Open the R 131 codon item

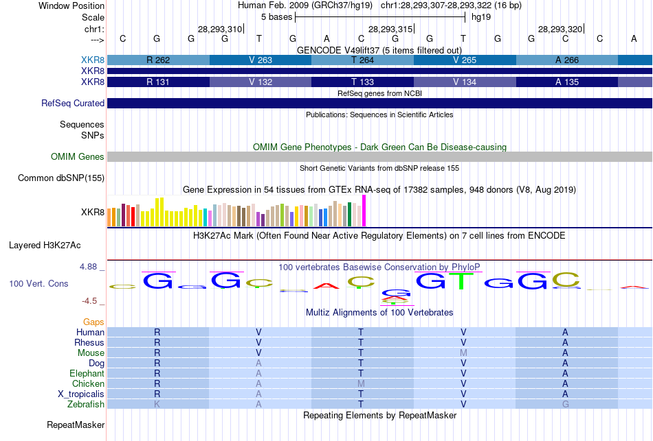click(158, 82)
